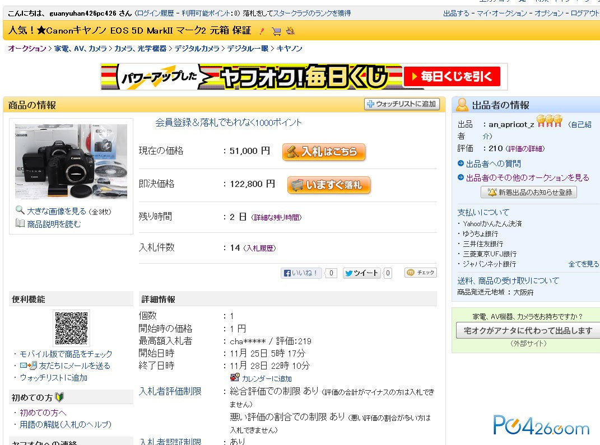This screenshot has height=445, width=600.
Task: Click 全てを見る payment methods link
Action: click(x=584, y=264)
